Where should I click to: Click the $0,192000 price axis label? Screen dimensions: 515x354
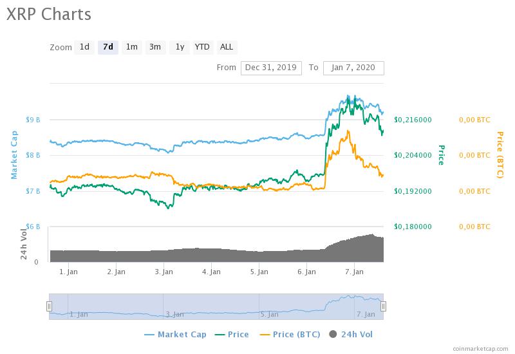click(413, 191)
